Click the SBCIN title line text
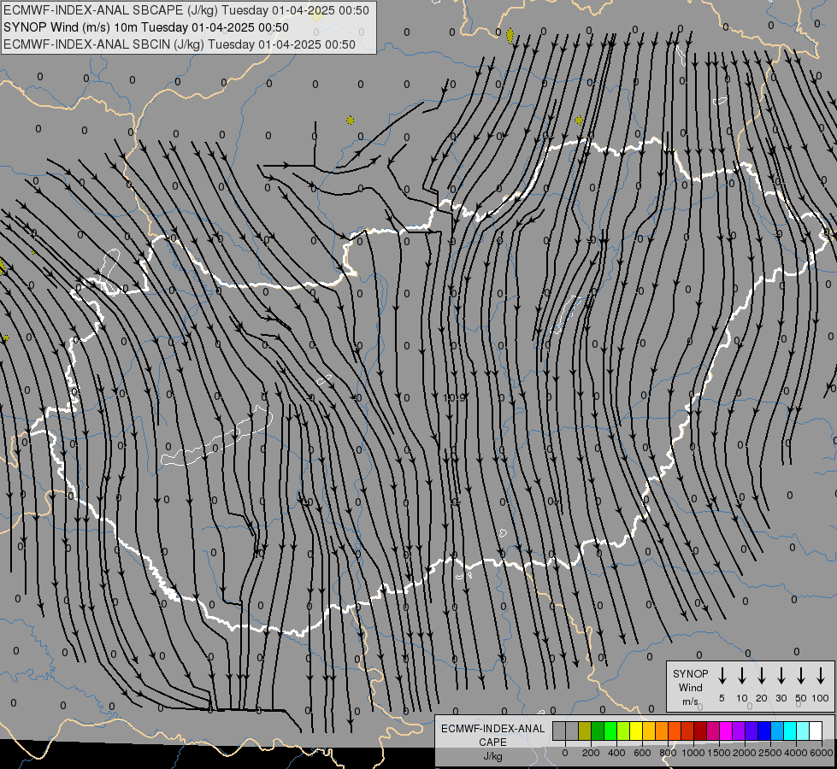 click(180, 44)
